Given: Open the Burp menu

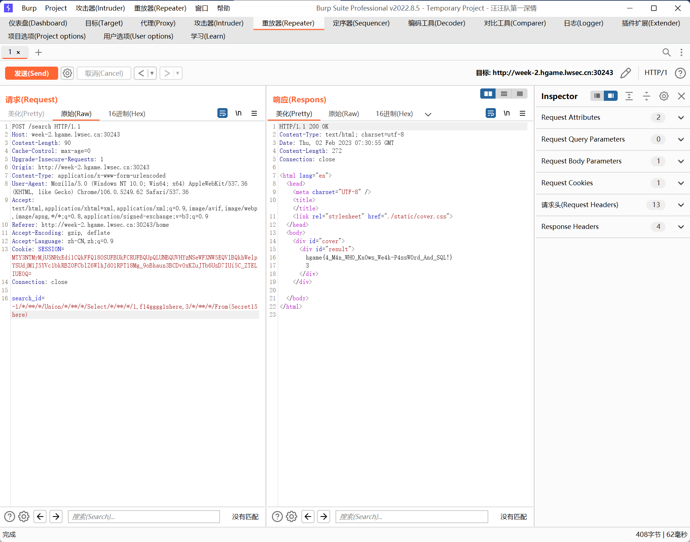Looking at the screenshot, I should [29, 8].
